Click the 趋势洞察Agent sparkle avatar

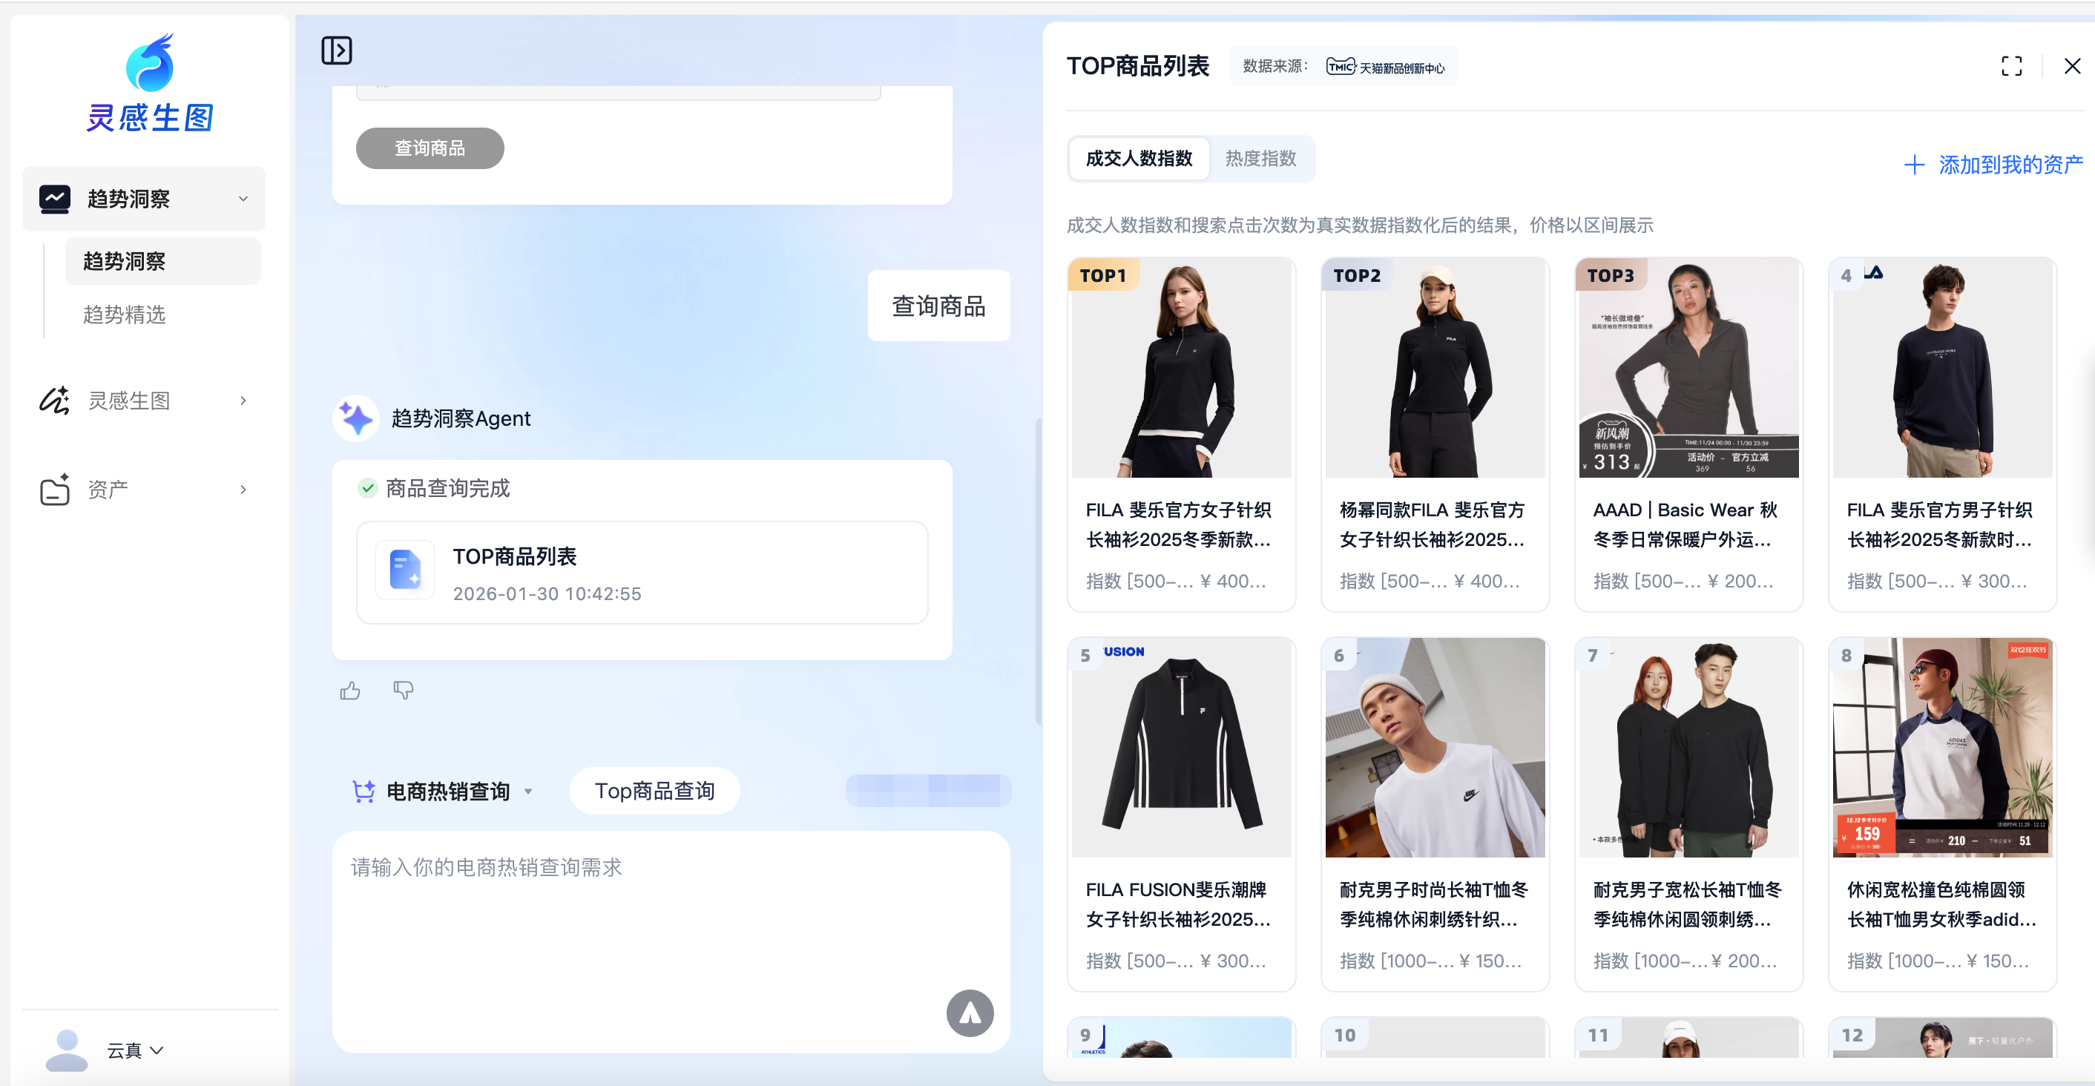(x=356, y=419)
